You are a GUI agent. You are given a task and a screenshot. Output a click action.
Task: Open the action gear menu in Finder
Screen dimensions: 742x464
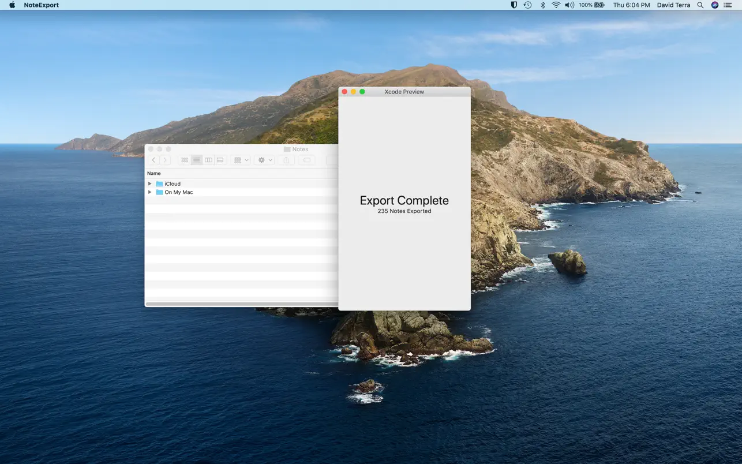[x=264, y=160]
